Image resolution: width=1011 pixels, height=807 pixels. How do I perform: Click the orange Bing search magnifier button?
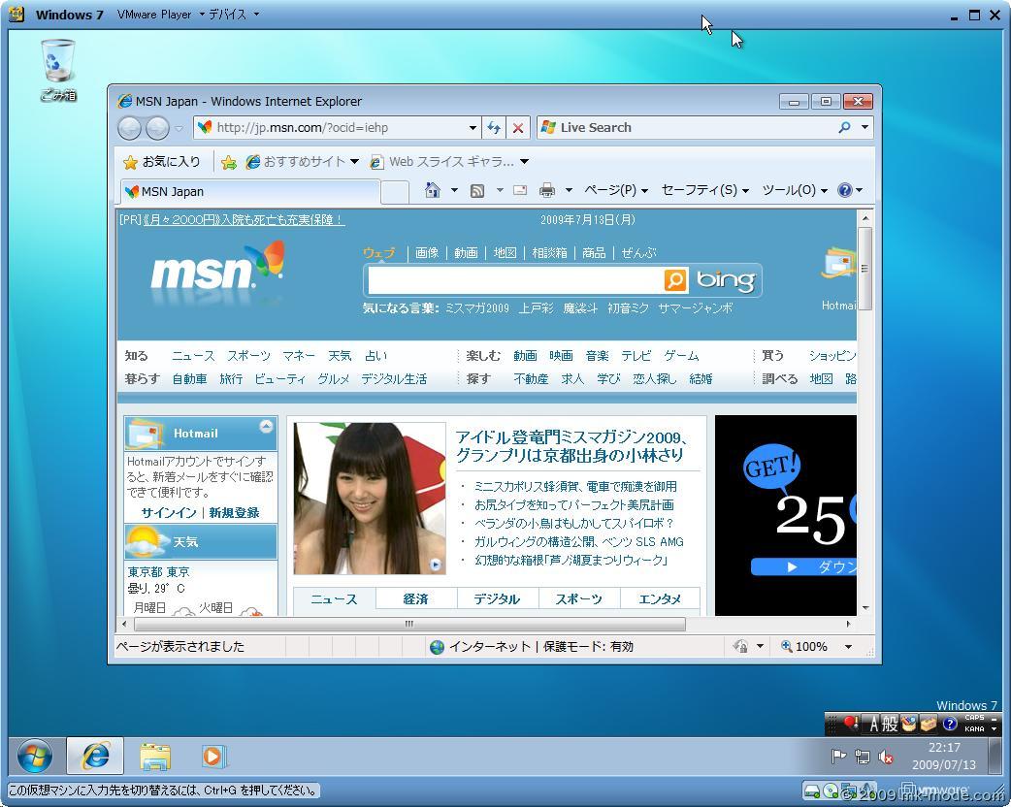click(x=675, y=280)
